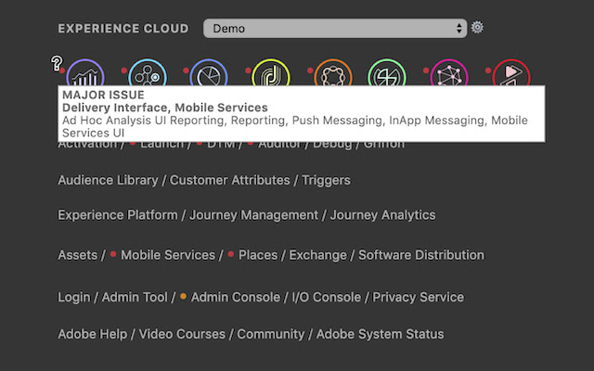Click the Login link
The width and height of the screenshot is (594, 371).
(74, 297)
